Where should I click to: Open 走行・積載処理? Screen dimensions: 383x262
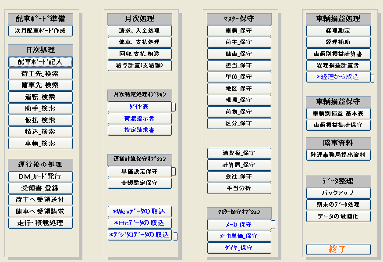[40, 223]
